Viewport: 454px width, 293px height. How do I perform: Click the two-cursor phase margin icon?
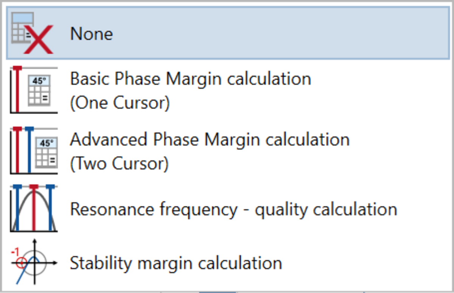34,151
